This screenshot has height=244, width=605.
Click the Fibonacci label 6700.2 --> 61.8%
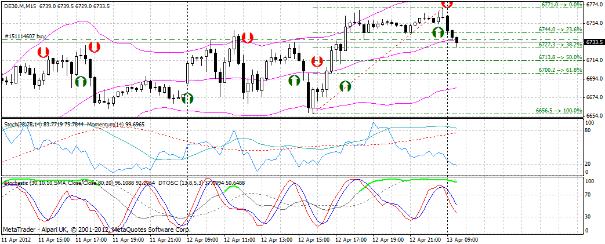point(560,70)
